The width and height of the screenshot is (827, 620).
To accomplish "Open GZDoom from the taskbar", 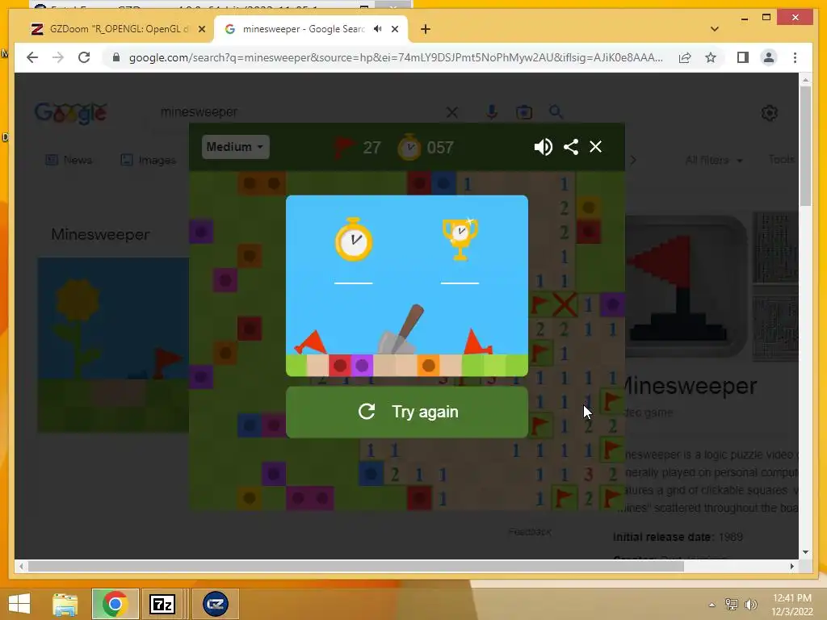I will [215, 604].
